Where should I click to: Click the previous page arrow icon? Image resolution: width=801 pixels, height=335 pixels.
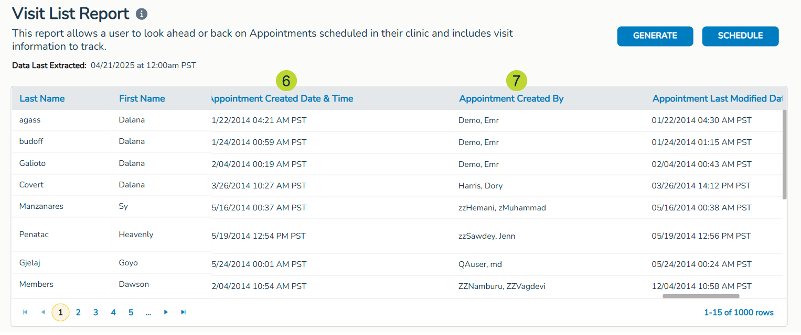(43, 312)
